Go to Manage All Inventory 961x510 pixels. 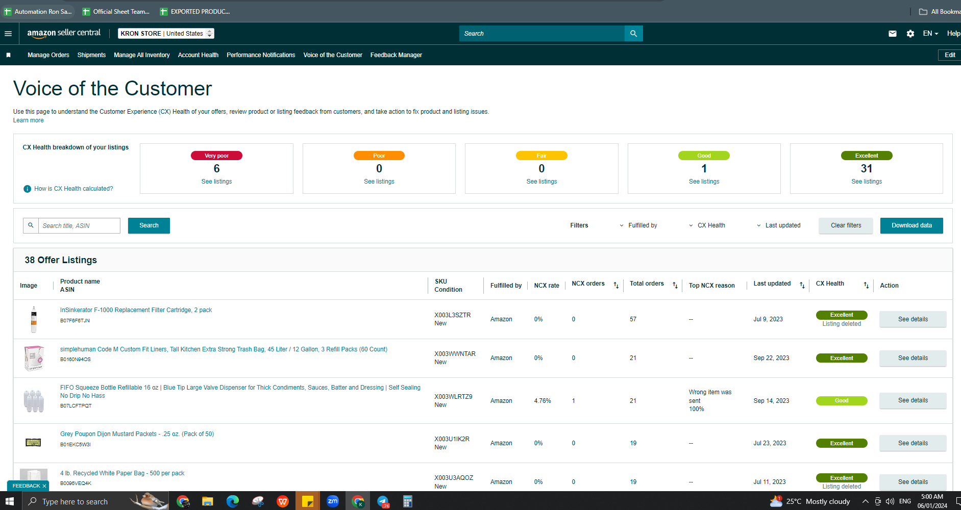pyautogui.click(x=142, y=55)
